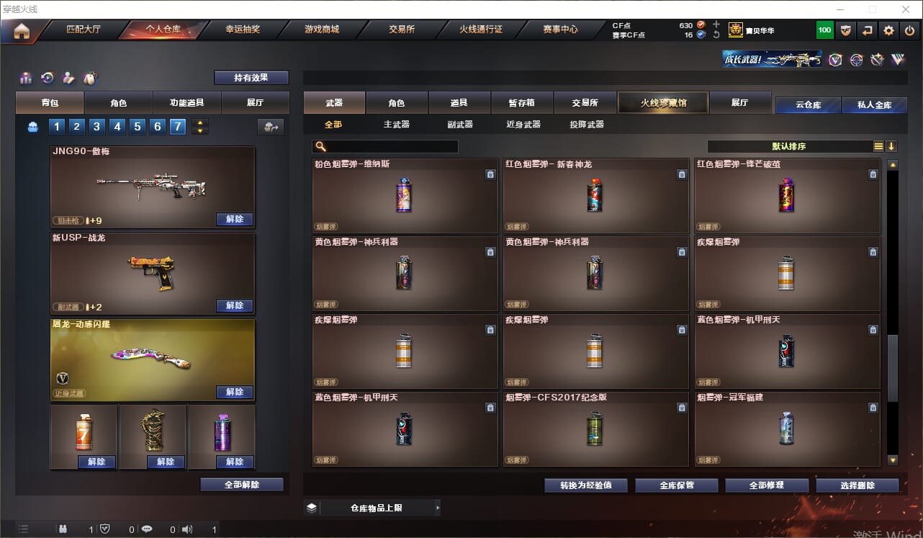Screen dimensions: 923x538
Task: Click the inventory scrollbar thumb
Action: (x=893, y=368)
